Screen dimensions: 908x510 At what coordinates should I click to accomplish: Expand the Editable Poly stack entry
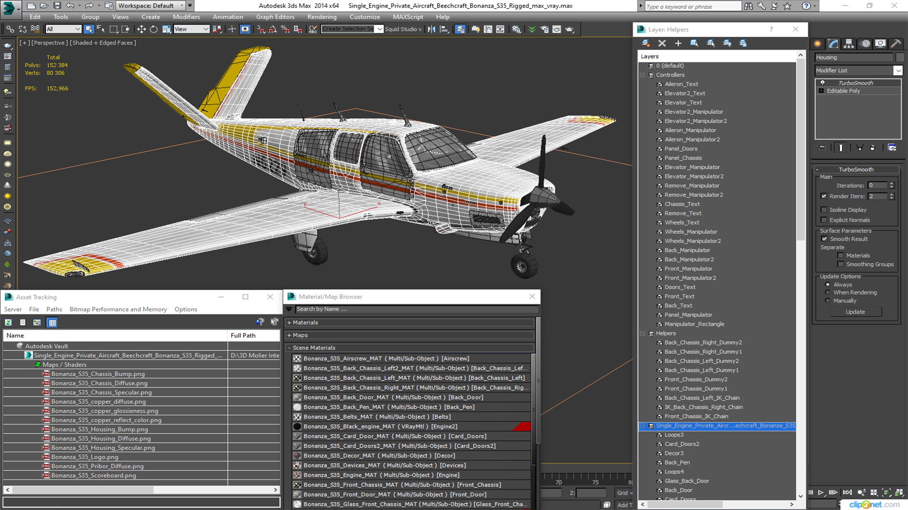(821, 91)
